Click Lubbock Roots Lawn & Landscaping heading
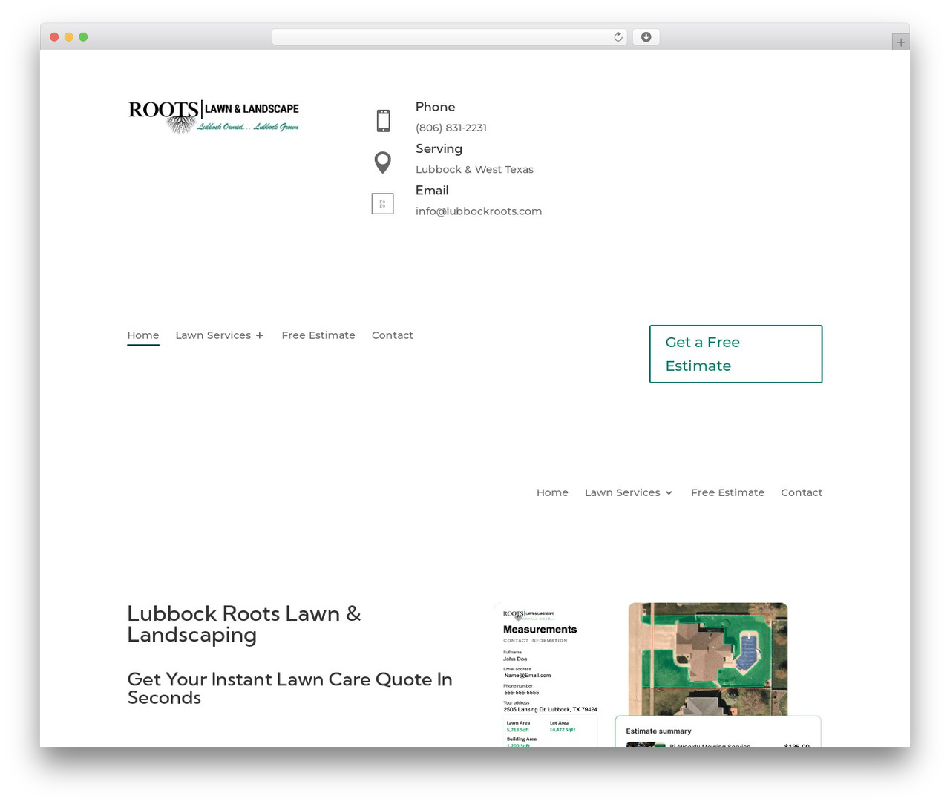Viewport: 950px width, 804px height. [x=244, y=625]
